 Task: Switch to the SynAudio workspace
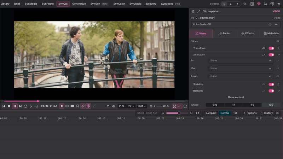(135, 4)
